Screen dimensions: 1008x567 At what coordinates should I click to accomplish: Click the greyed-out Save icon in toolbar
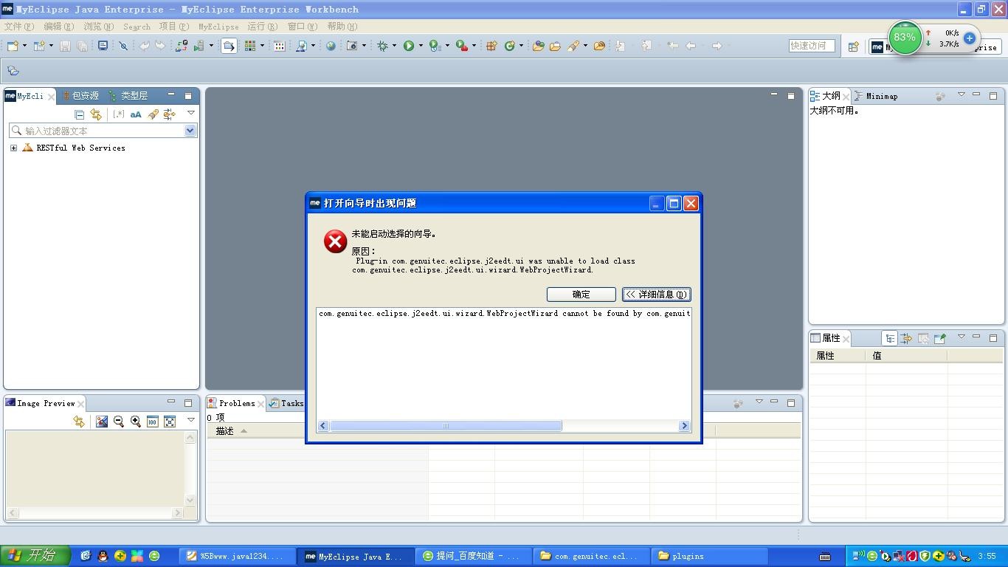(65, 46)
